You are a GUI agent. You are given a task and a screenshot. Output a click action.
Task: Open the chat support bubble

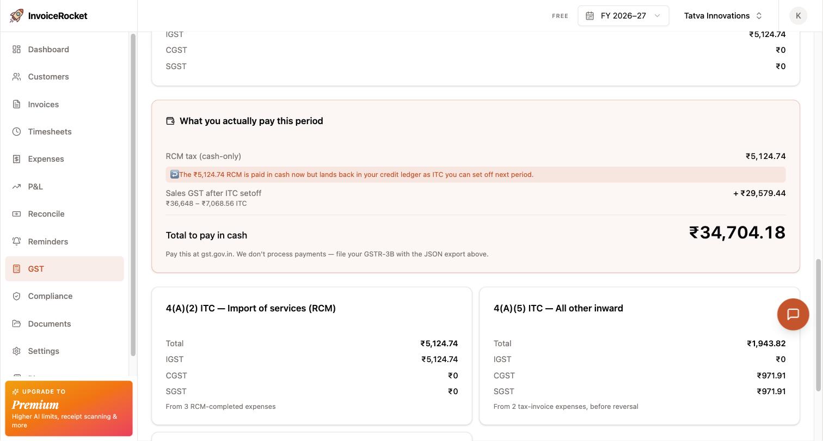coord(793,314)
